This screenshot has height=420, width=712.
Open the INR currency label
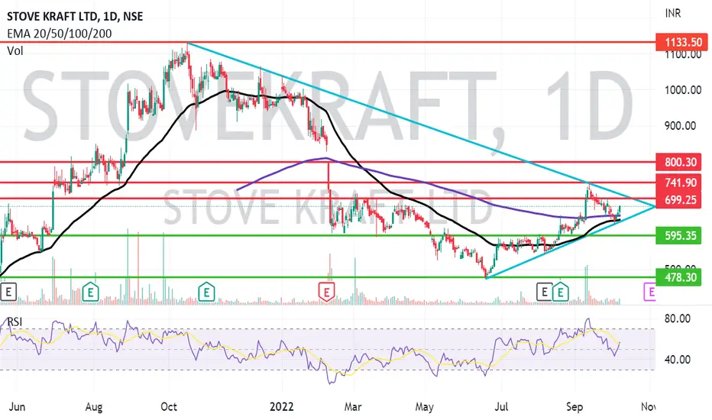tap(673, 14)
